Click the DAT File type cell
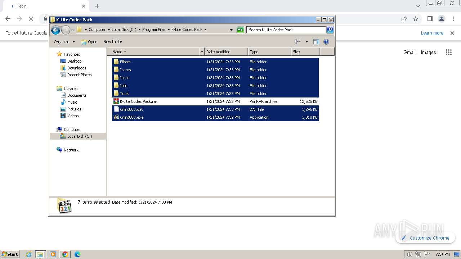 (256, 109)
